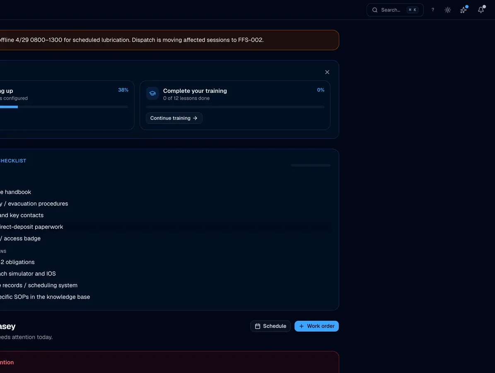This screenshot has height=373, width=495.
Task: Click the CHECKLIST section heading
Action: pos(13,161)
